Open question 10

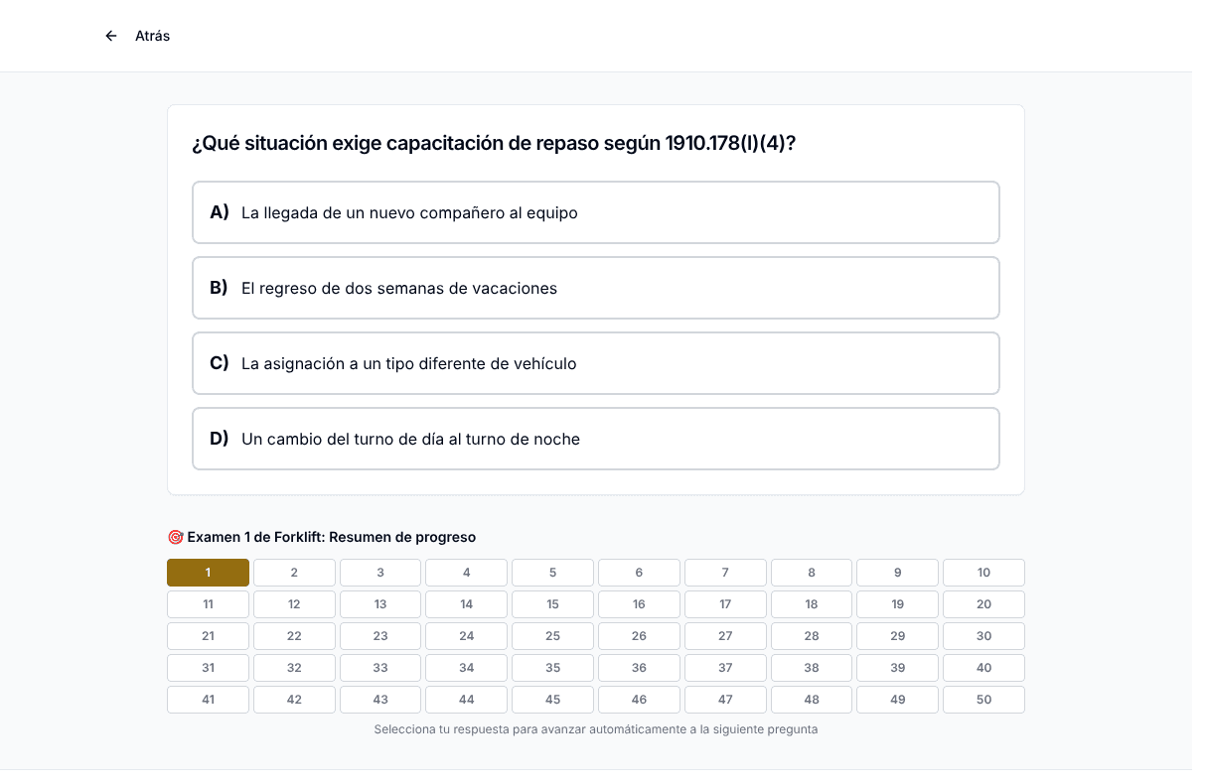pos(983,573)
